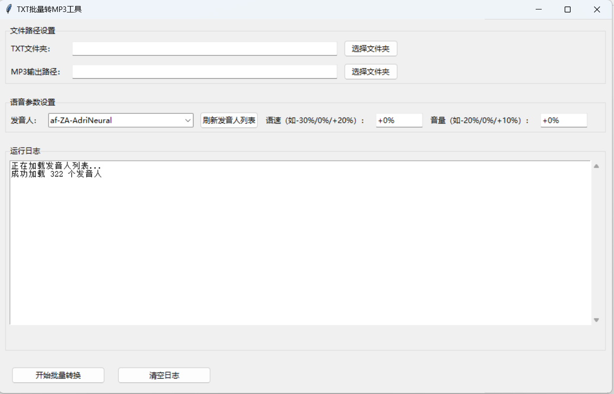Open the 发音人 voice dropdown

[120, 120]
